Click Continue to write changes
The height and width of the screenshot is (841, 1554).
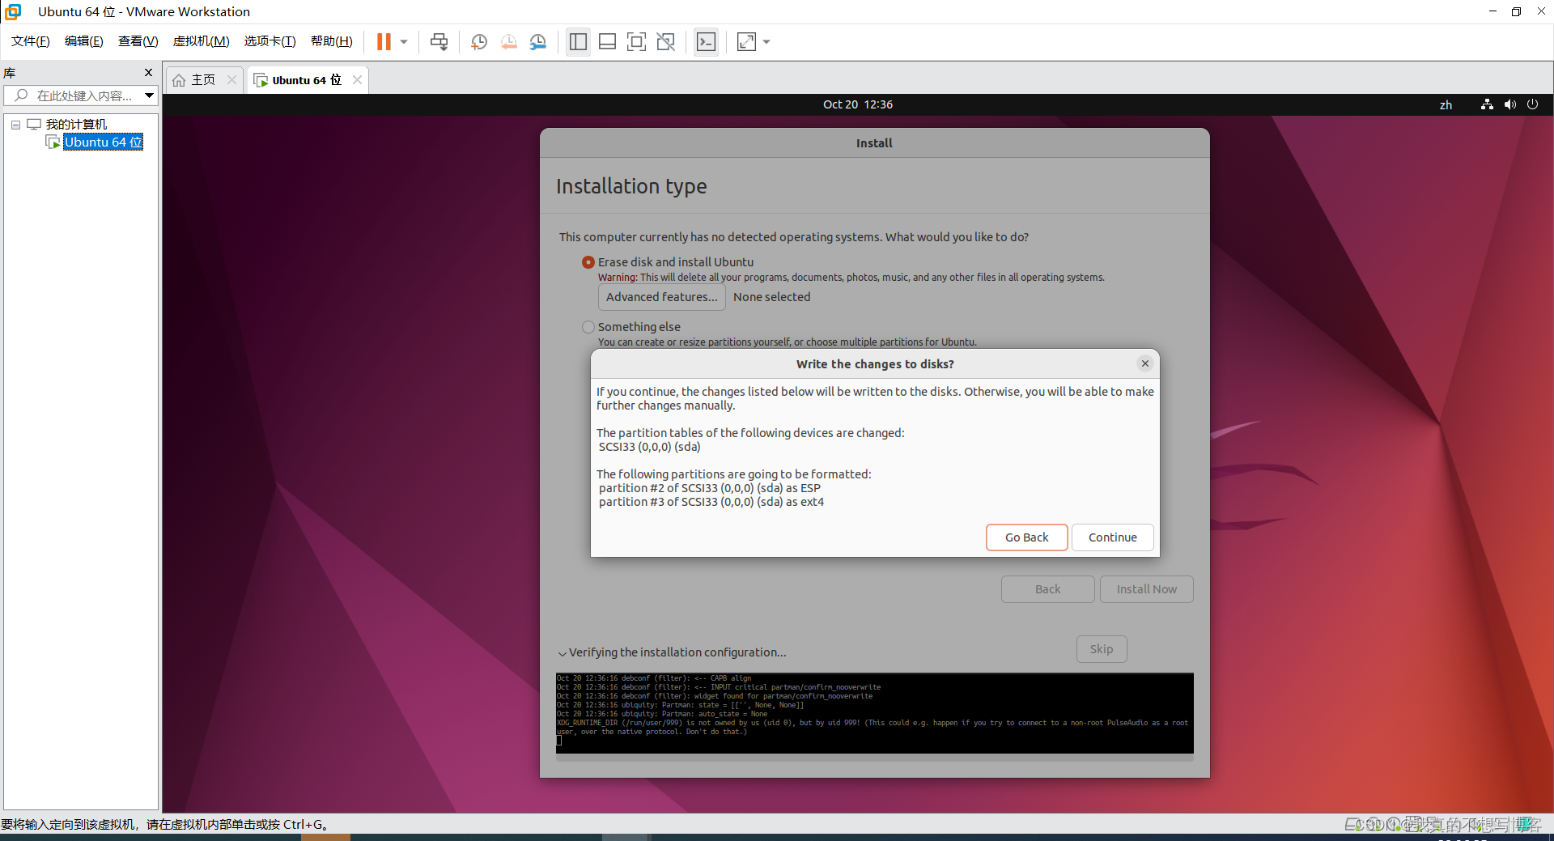click(1113, 537)
